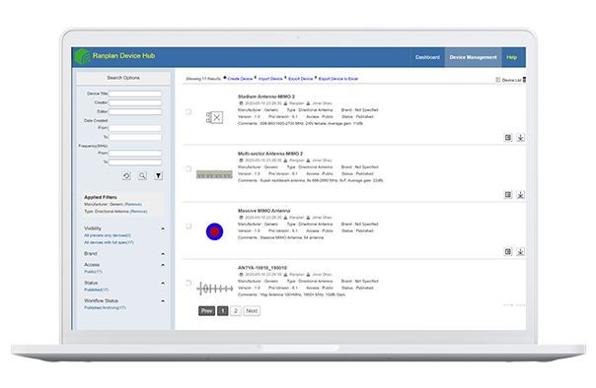This screenshot has height=388, width=596.
Task: Focus the Editor input field
Action: point(135,112)
